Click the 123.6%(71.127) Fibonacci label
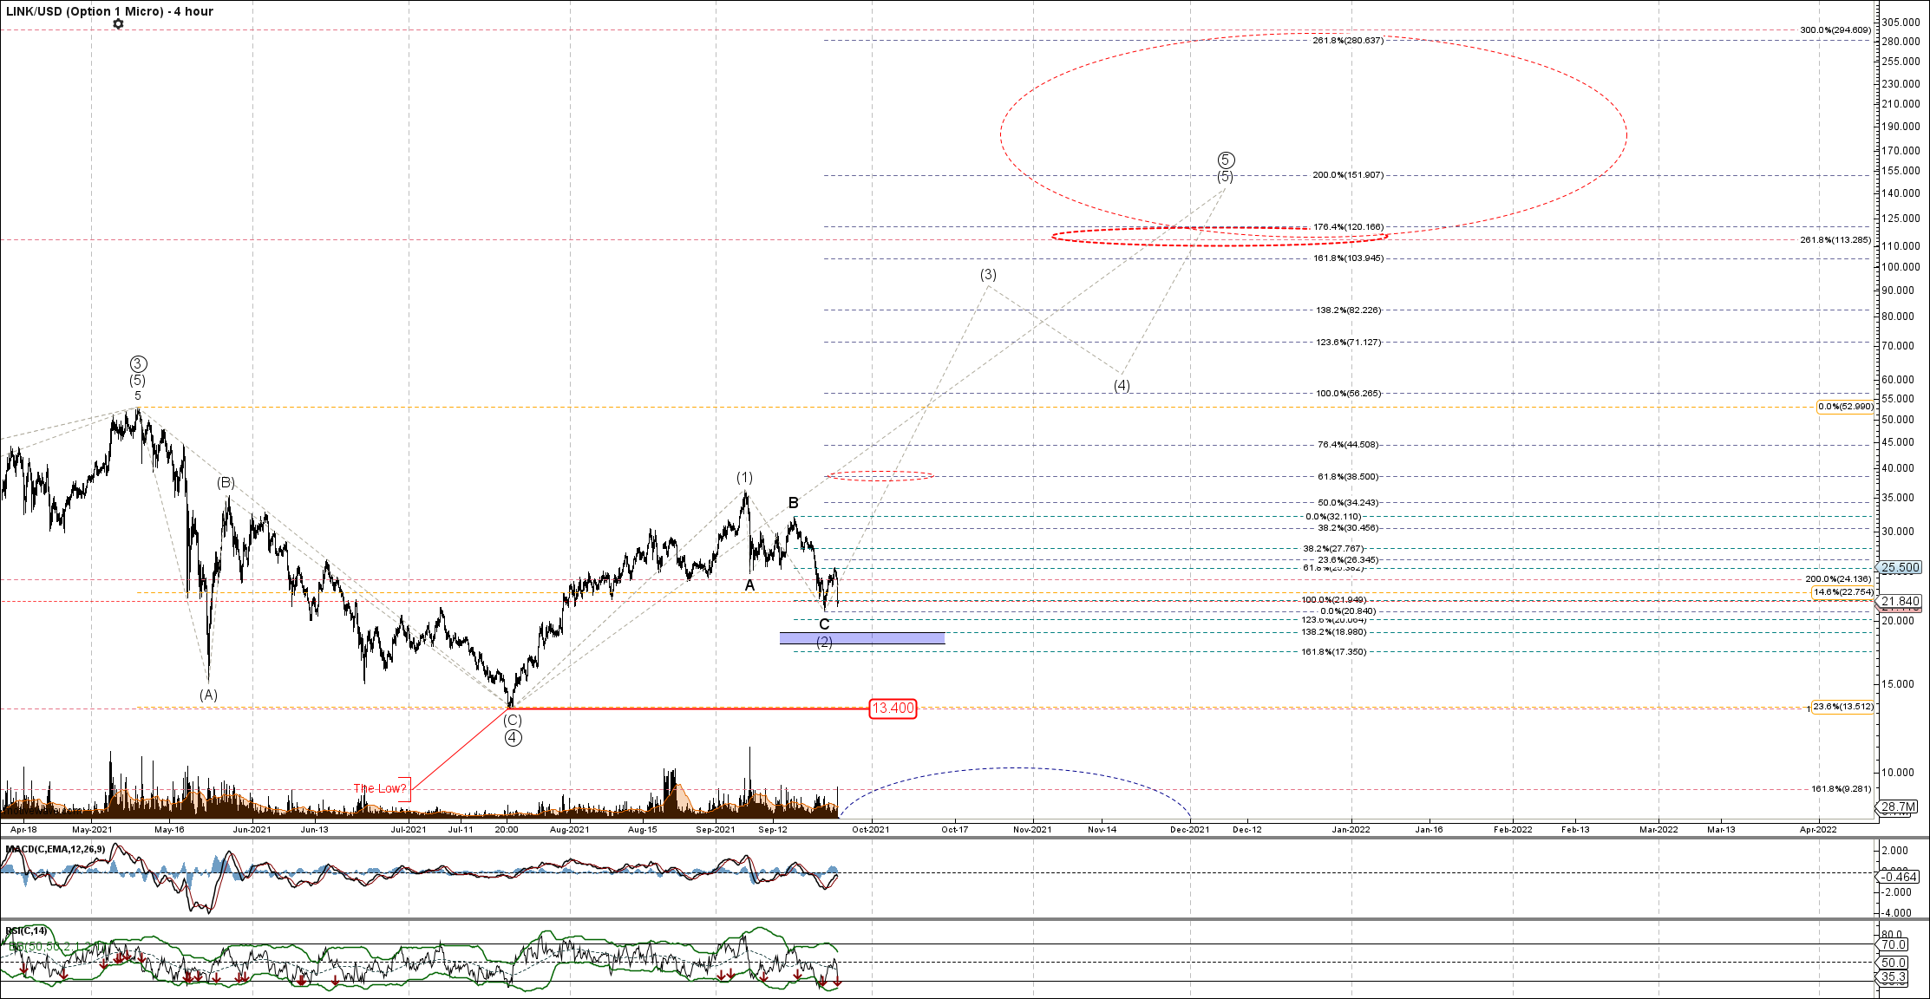The image size is (1930, 999). tap(1348, 343)
